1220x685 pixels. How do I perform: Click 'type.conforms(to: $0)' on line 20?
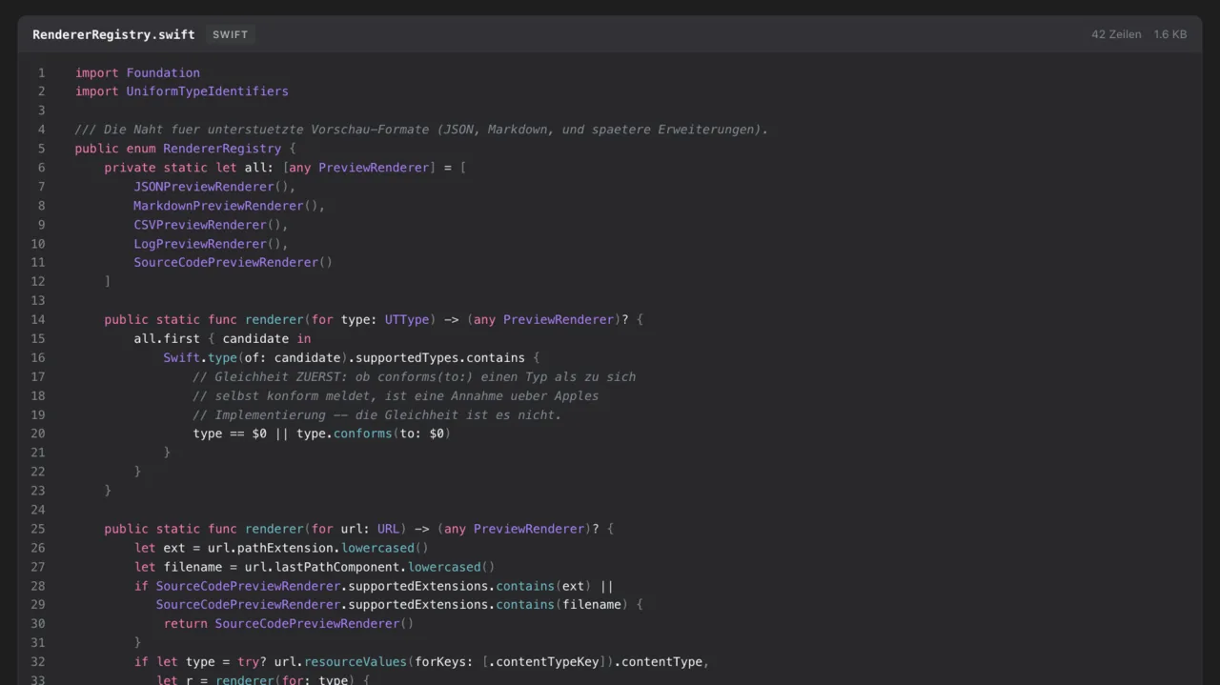374,433
